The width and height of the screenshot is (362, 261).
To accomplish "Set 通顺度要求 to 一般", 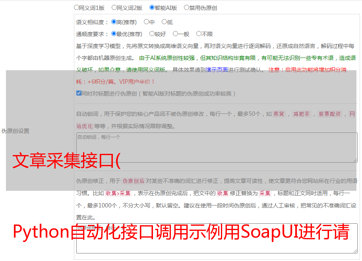I will tap(176, 34).
